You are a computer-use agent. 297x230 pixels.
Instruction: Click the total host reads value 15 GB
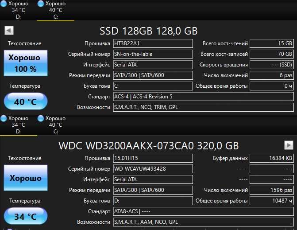click(272, 43)
